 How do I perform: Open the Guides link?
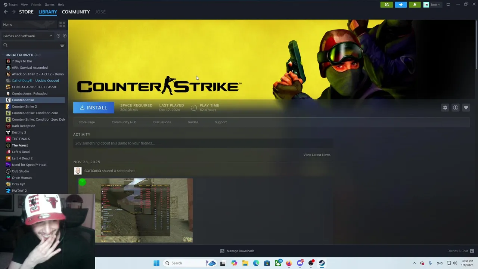pyautogui.click(x=193, y=122)
